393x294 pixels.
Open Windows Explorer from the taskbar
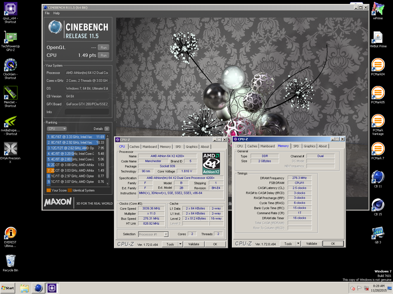click(24, 288)
